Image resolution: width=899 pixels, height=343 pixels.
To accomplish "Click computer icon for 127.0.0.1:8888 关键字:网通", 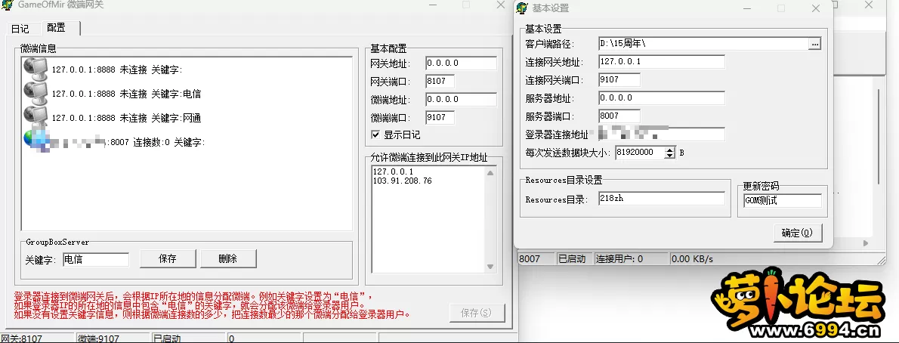I will 36,116.
